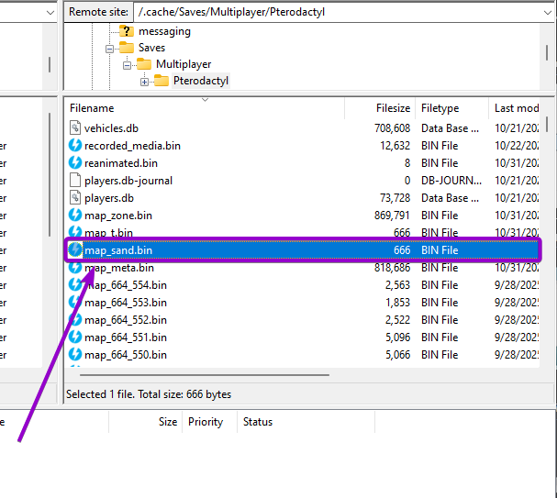557x498 pixels.
Task: Sort remote files by Filetype column
Action: [x=451, y=108]
